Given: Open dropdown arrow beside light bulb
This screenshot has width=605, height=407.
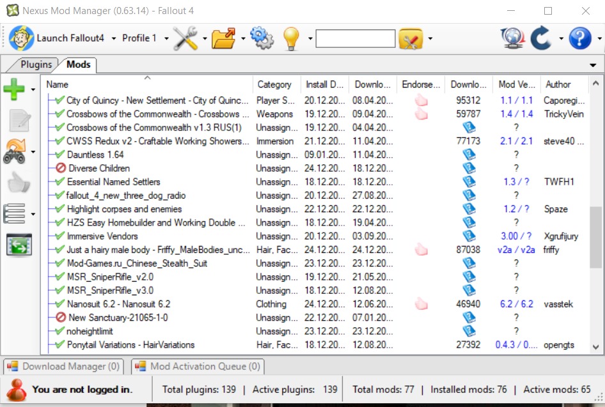Looking at the screenshot, I should pyautogui.click(x=310, y=38).
